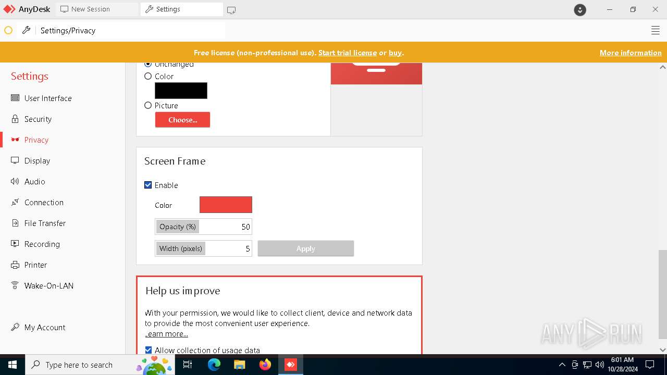Click the Apply button
This screenshot has width=667, height=375.
[306, 248]
